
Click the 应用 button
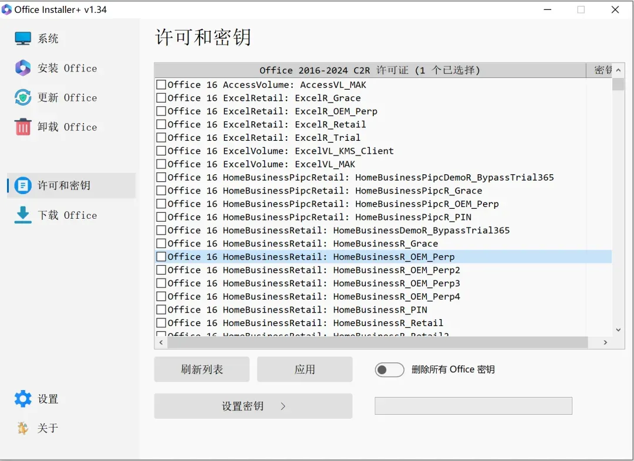pyautogui.click(x=305, y=370)
